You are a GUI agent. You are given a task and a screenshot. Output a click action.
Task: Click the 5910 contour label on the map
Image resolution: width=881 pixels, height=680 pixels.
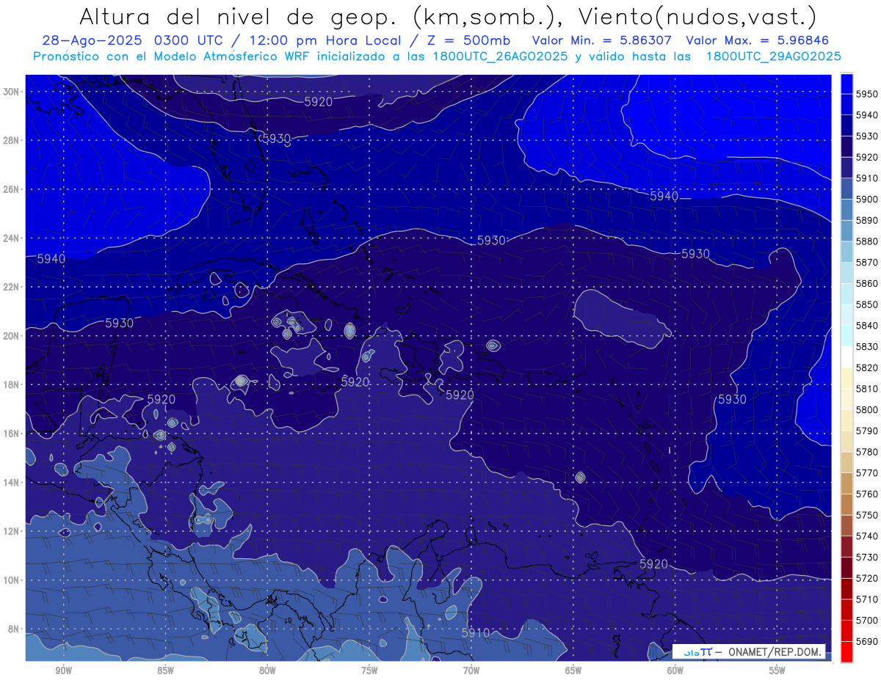tap(476, 632)
